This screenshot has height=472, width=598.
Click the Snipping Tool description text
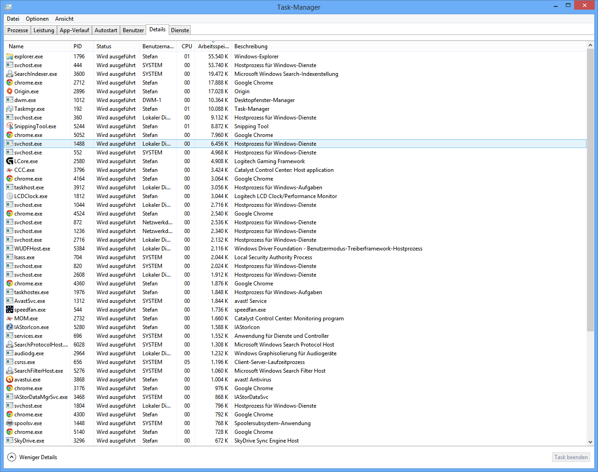[x=251, y=126]
